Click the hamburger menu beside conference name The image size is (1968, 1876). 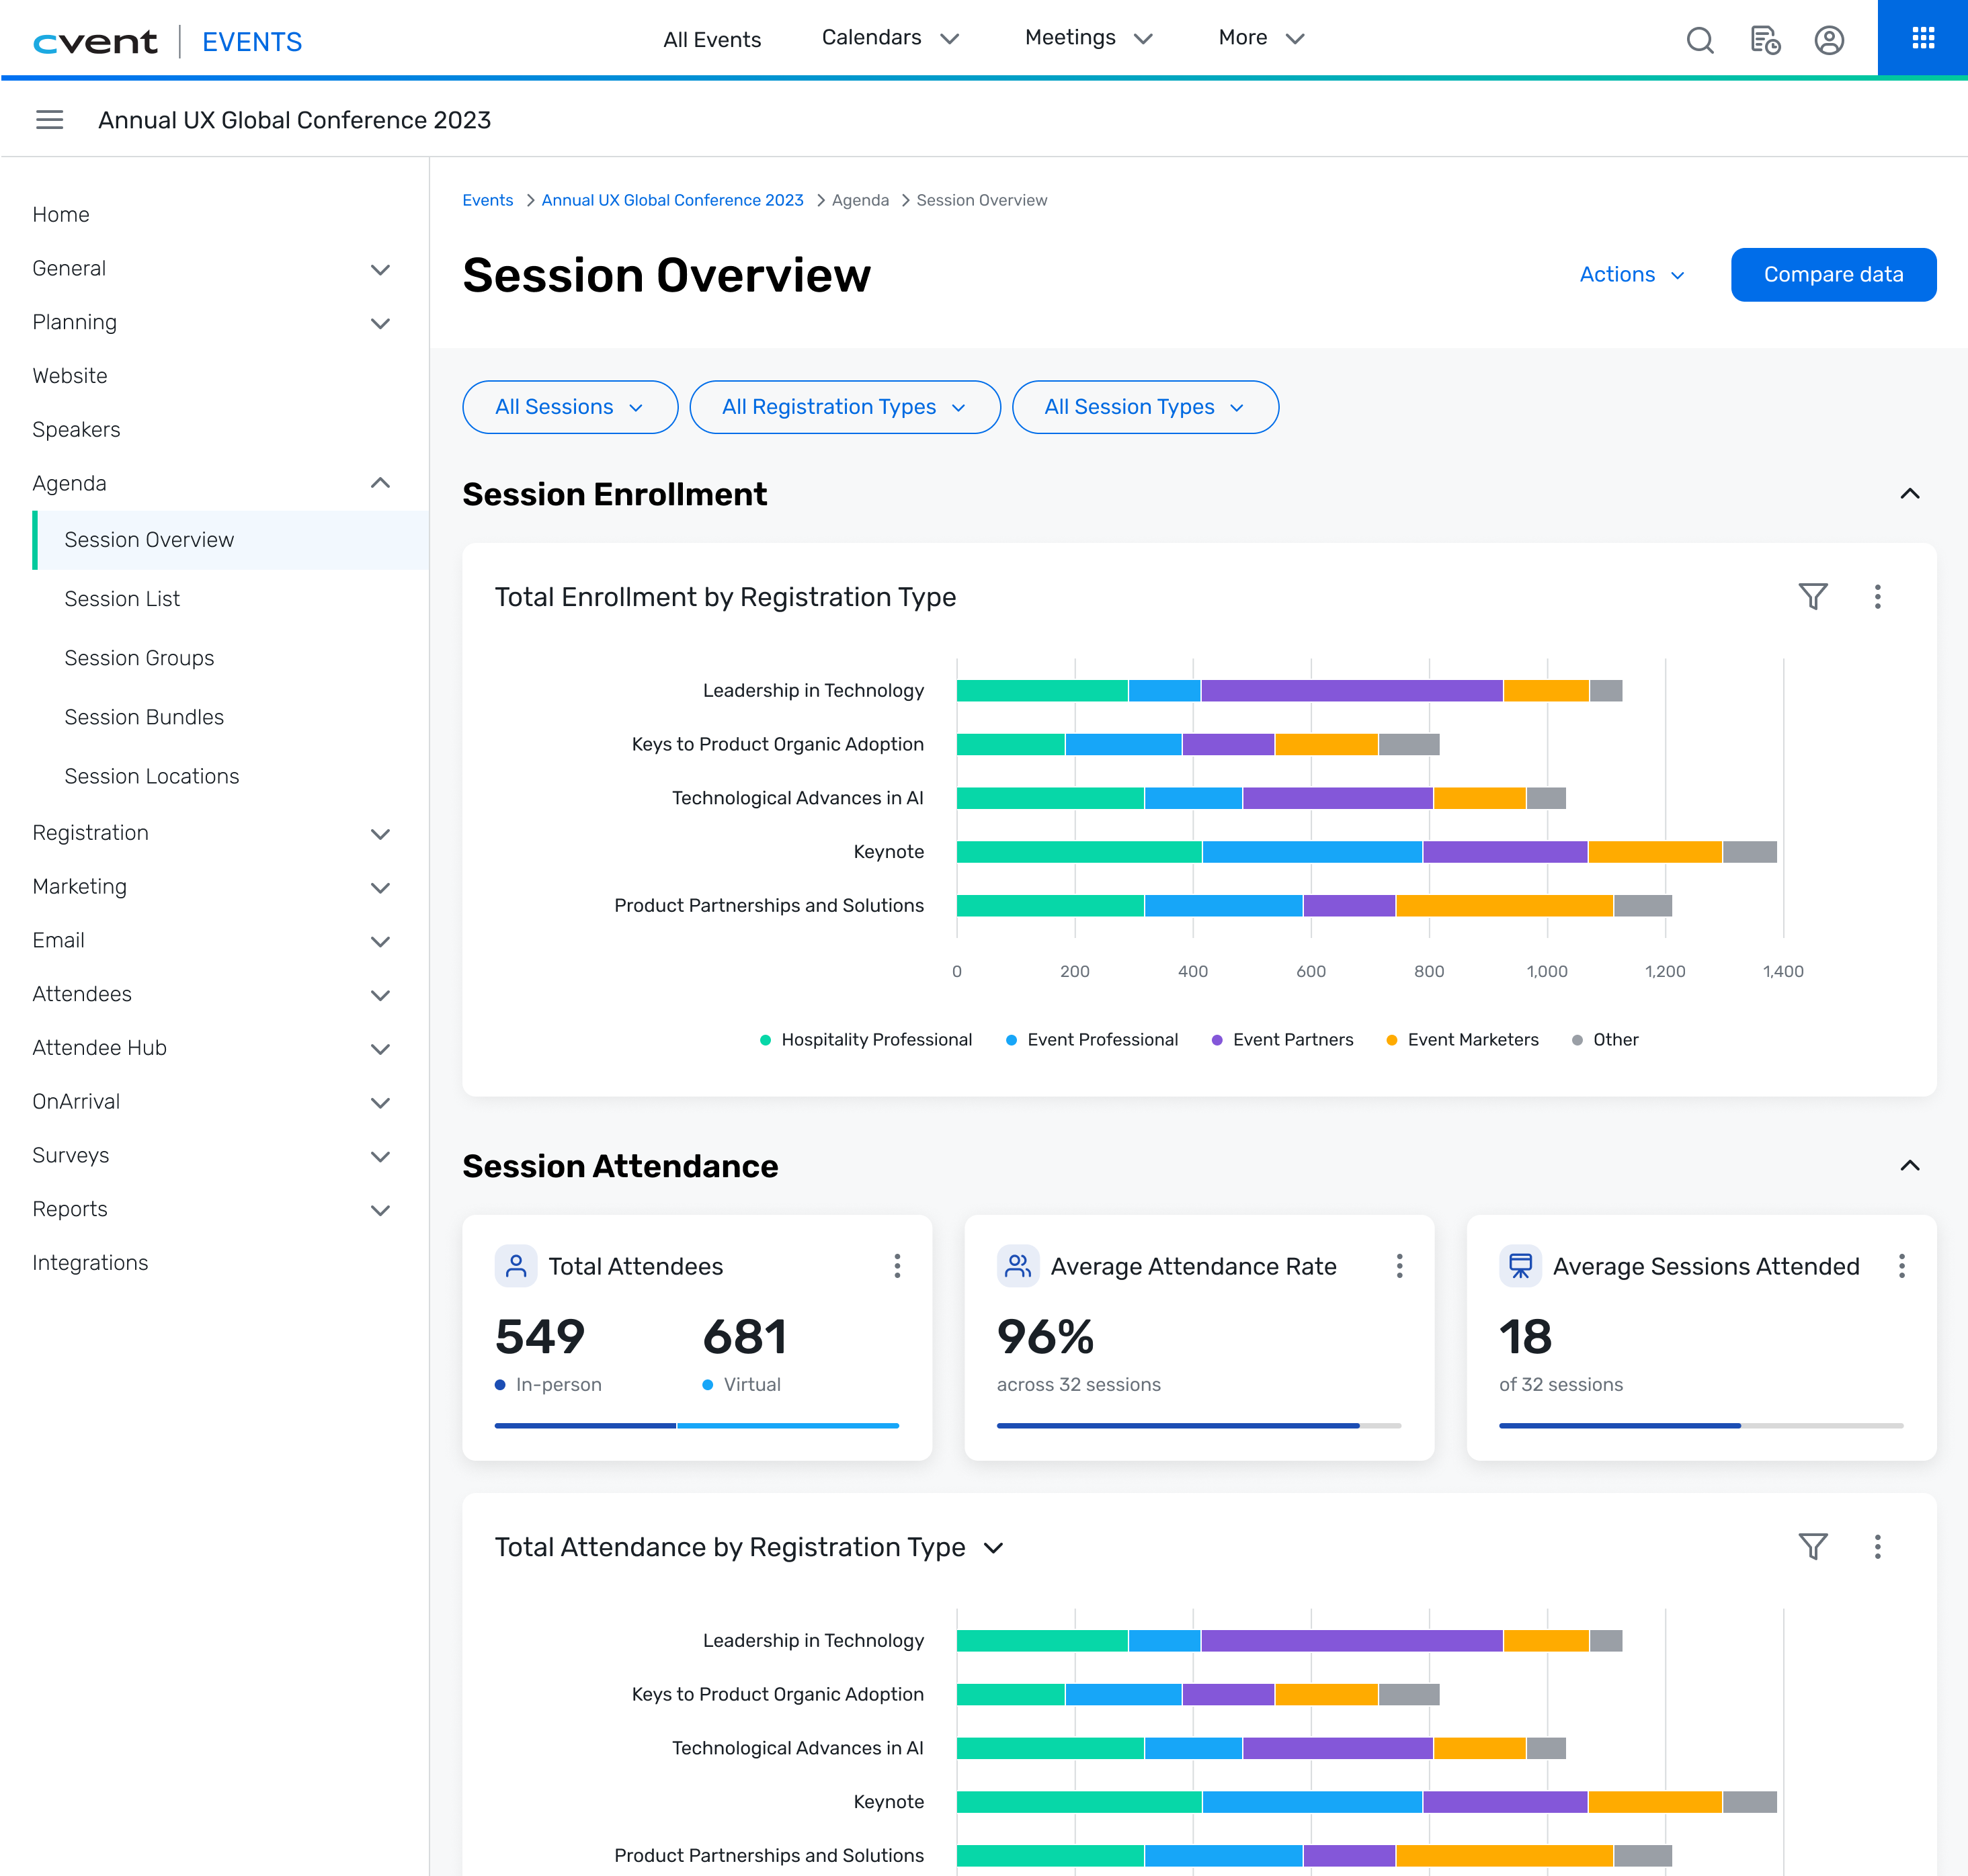(x=49, y=119)
